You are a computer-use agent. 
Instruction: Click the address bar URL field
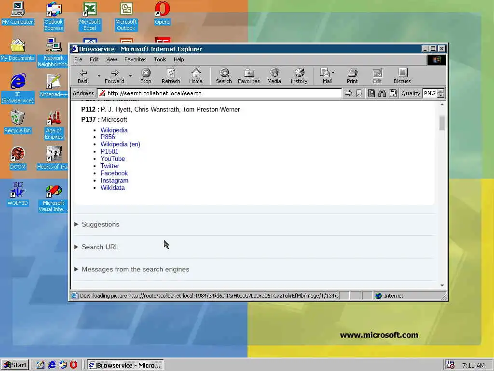(220, 93)
